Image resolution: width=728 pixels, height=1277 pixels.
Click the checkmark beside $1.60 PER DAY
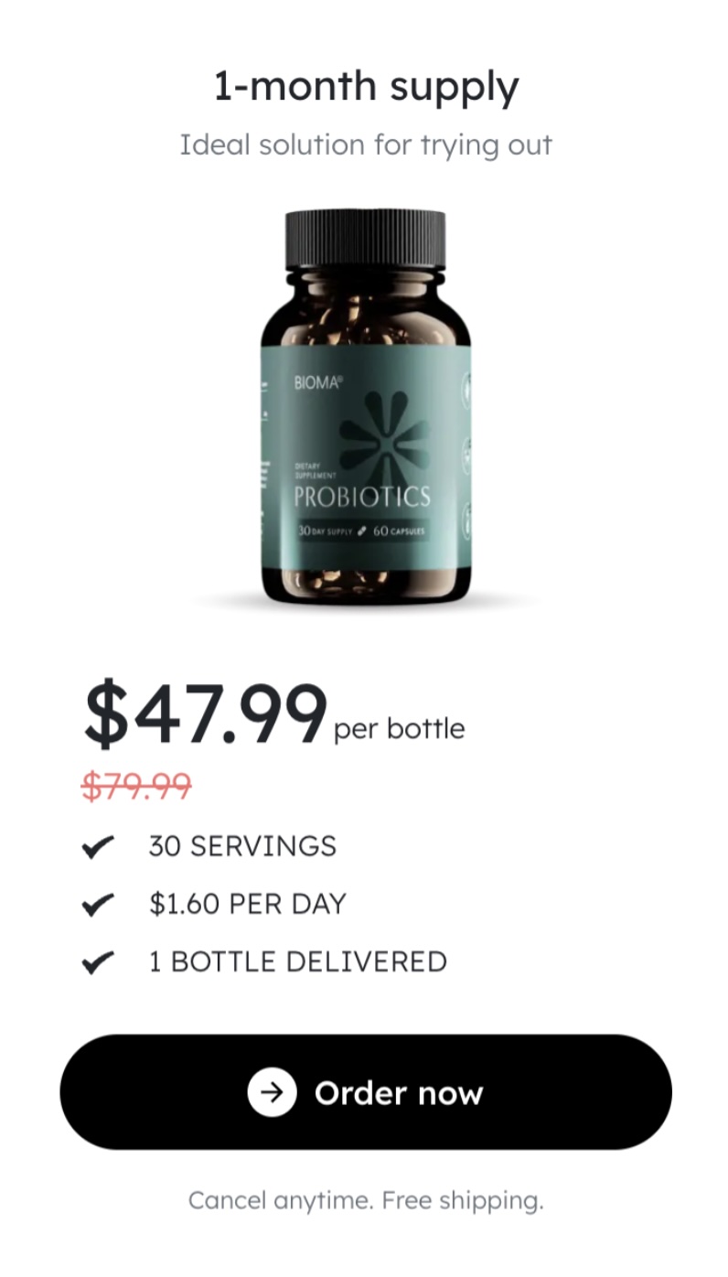point(98,905)
